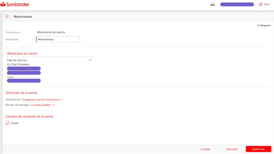Click the Cancelar button
This screenshot has width=274, height=154.
[232, 149]
